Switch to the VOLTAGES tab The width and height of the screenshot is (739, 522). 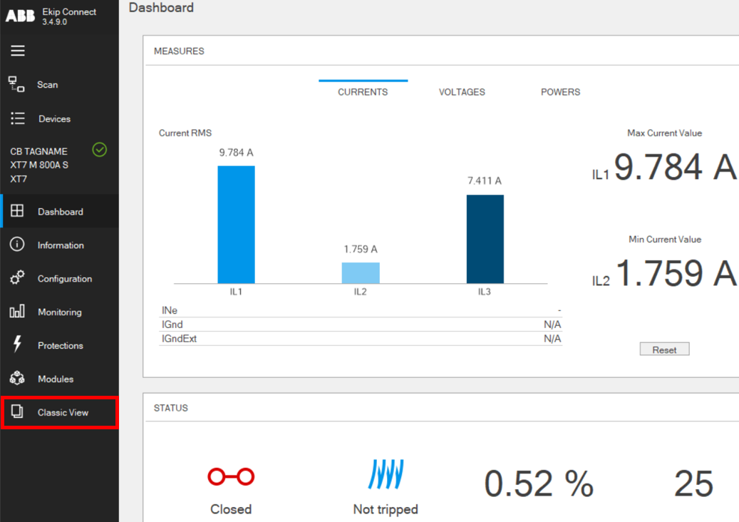pos(462,92)
